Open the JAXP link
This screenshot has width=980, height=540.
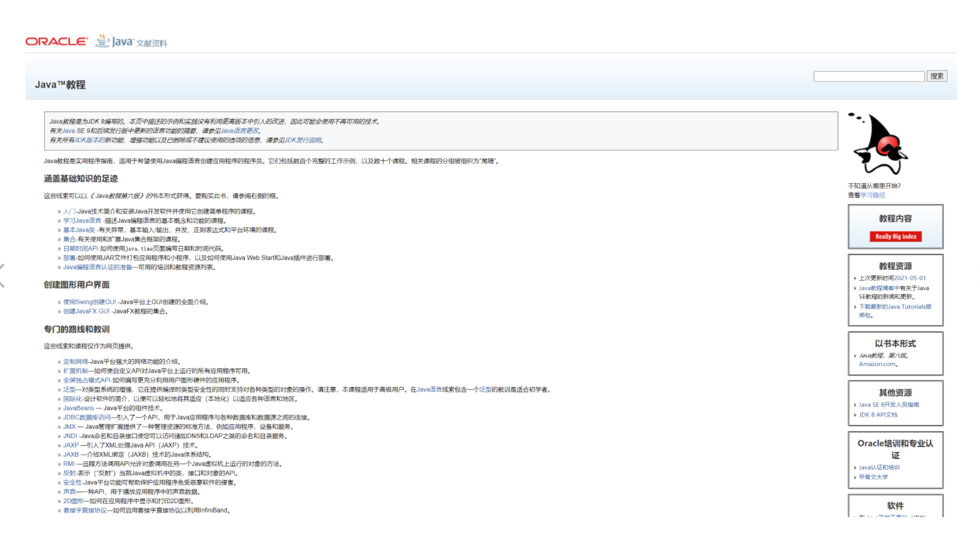tap(71, 445)
